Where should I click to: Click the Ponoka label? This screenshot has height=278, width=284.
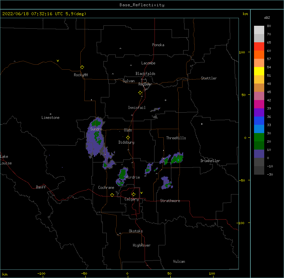158,45
